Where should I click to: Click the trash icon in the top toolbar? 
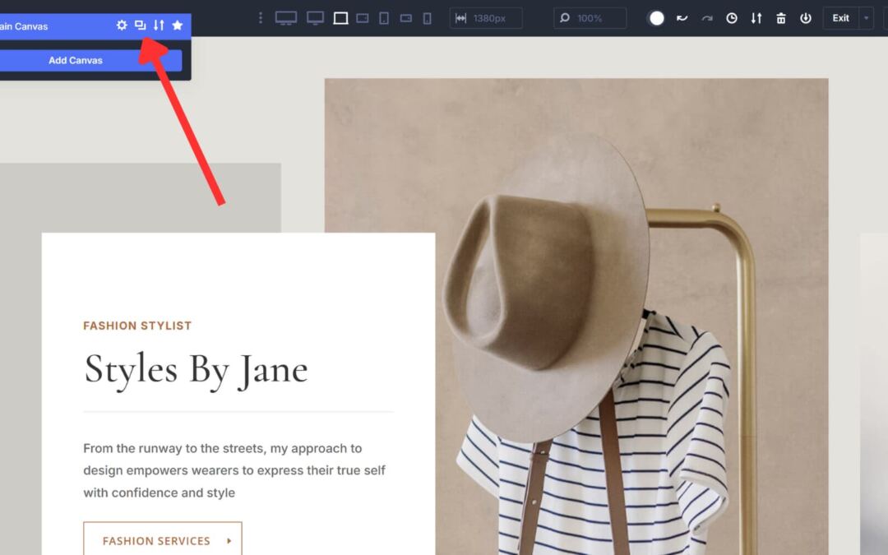click(x=781, y=18)
